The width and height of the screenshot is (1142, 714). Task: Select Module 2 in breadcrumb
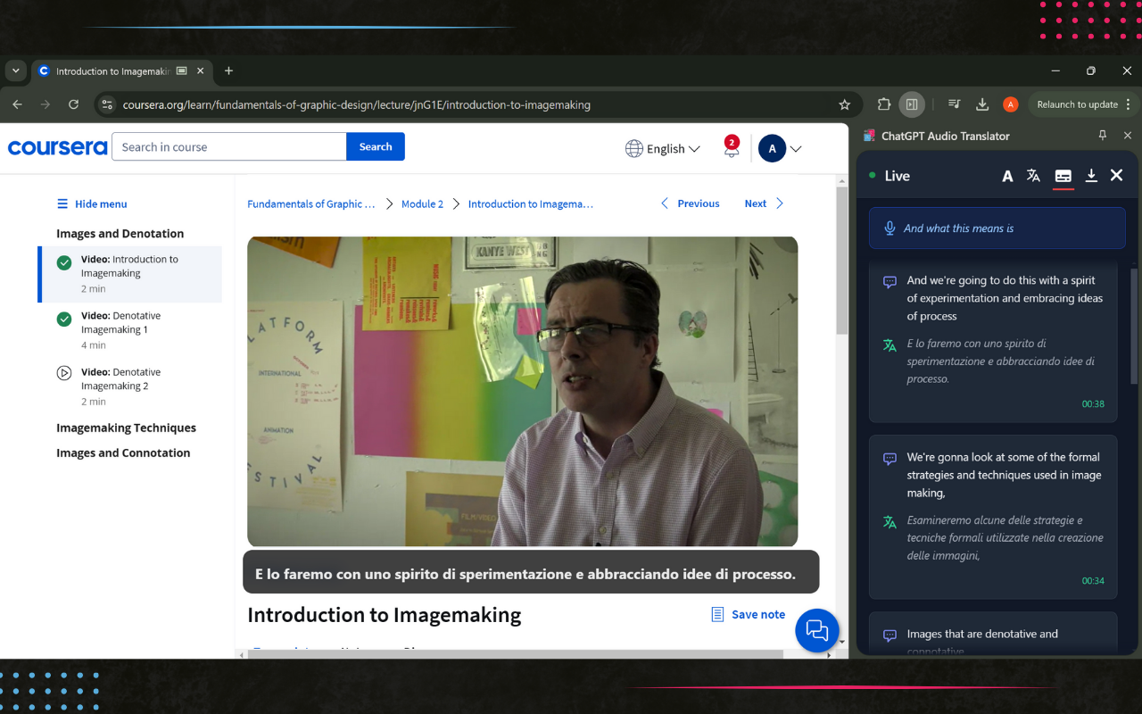(422, 204)
